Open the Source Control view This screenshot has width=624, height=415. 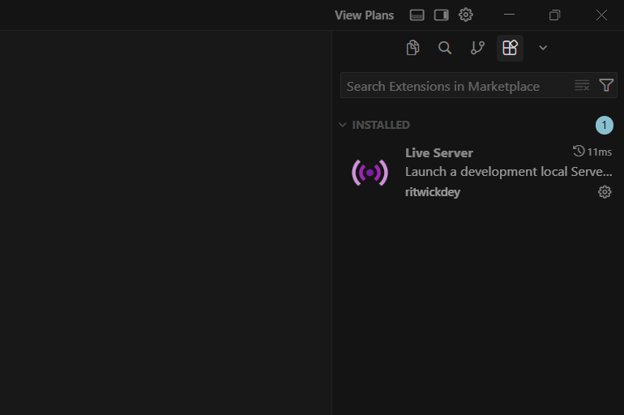(477, 48)
